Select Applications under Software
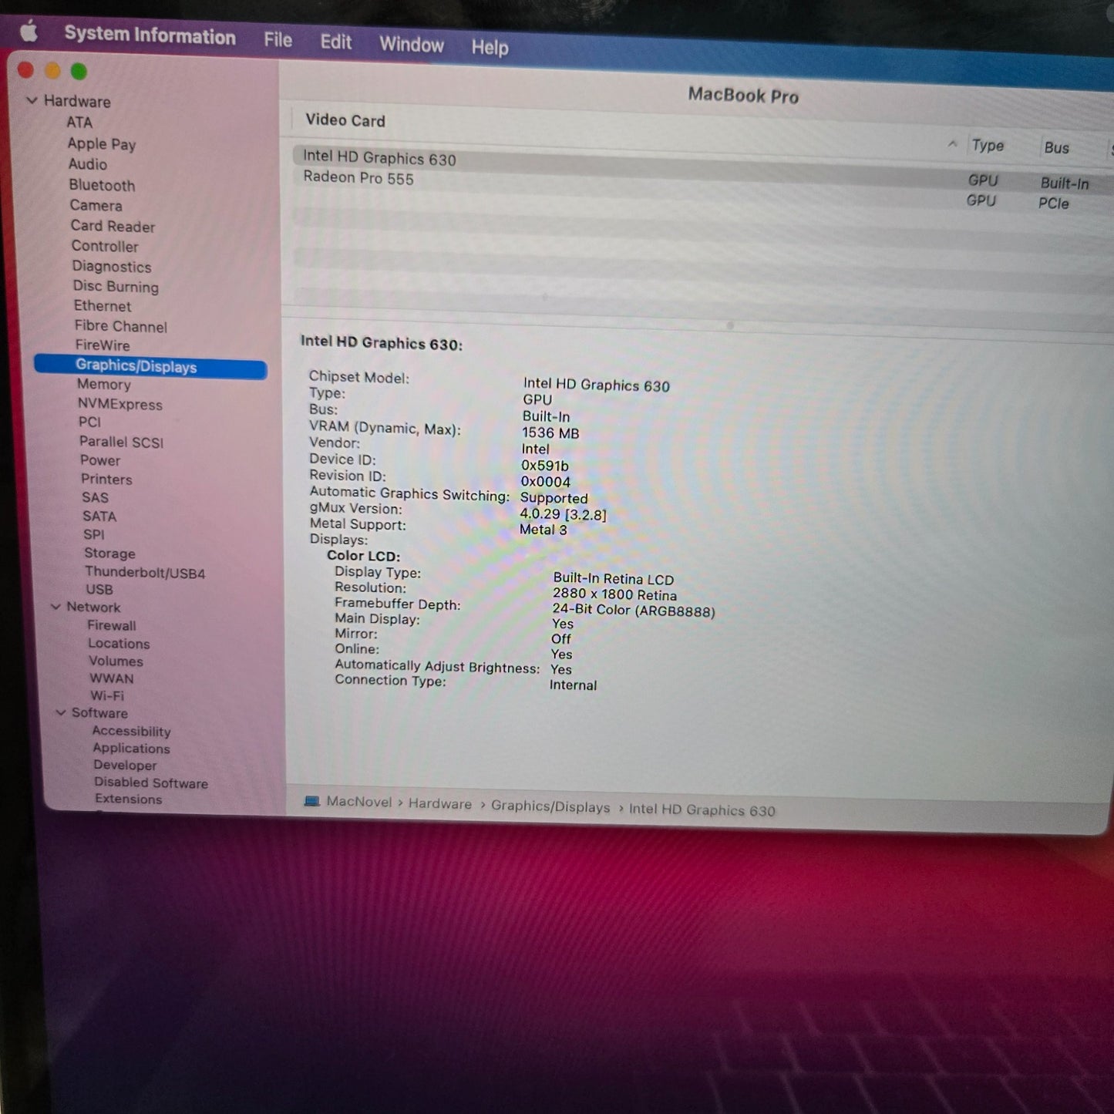Viewport: 1114px width, 1114px height. point(131,748)
